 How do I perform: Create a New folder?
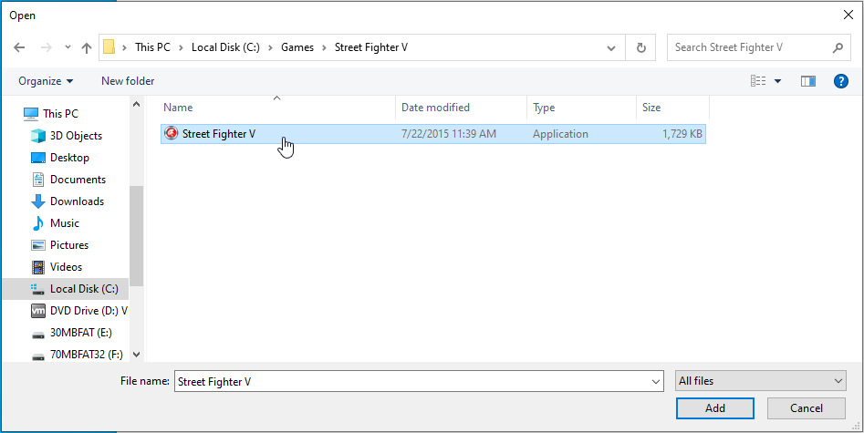[x=128, y=81]
